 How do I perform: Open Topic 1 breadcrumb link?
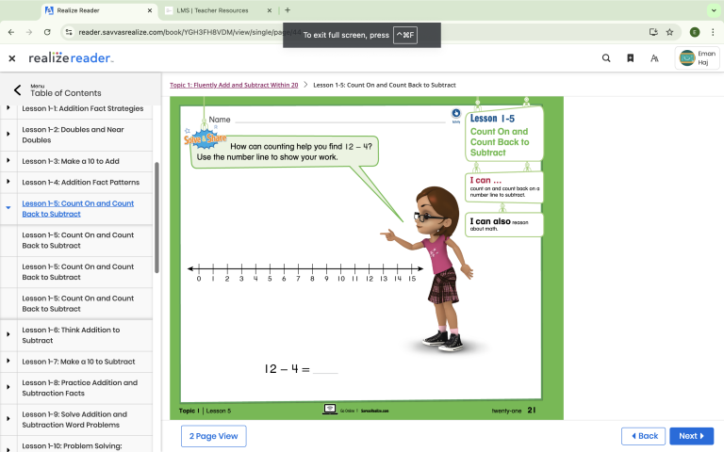234,85
